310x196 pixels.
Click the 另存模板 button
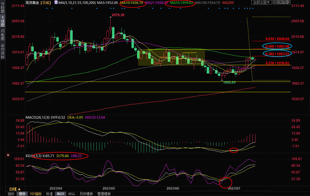point(86,194)
